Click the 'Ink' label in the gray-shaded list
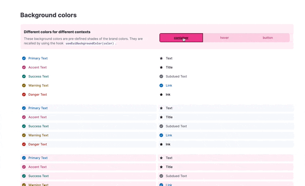 click(x=168, y=144)
